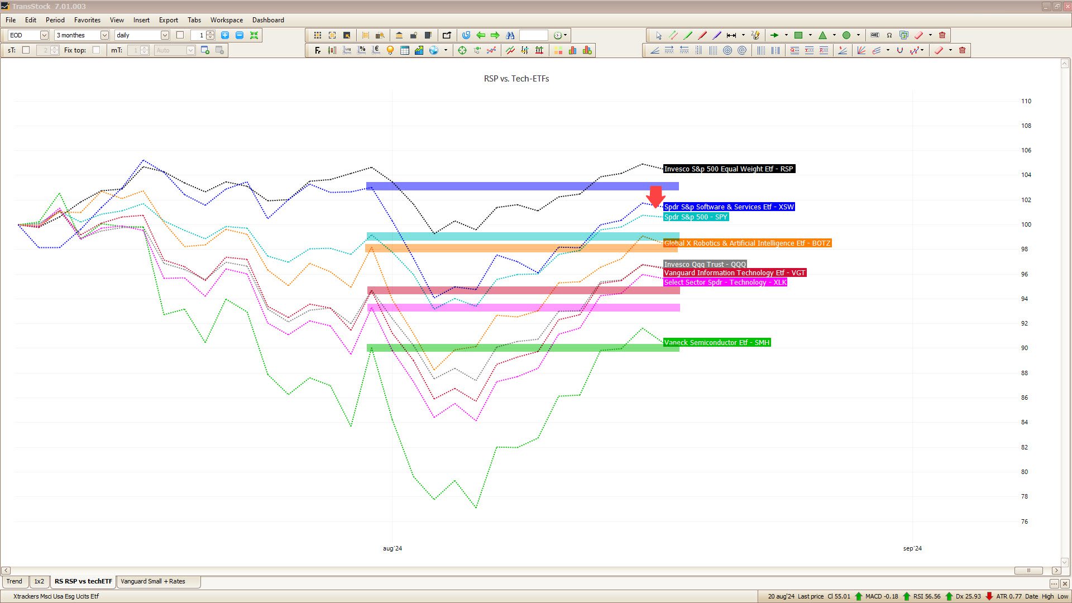
Task: Click the Omega symbol tool icon
Action: pos(889,35)
